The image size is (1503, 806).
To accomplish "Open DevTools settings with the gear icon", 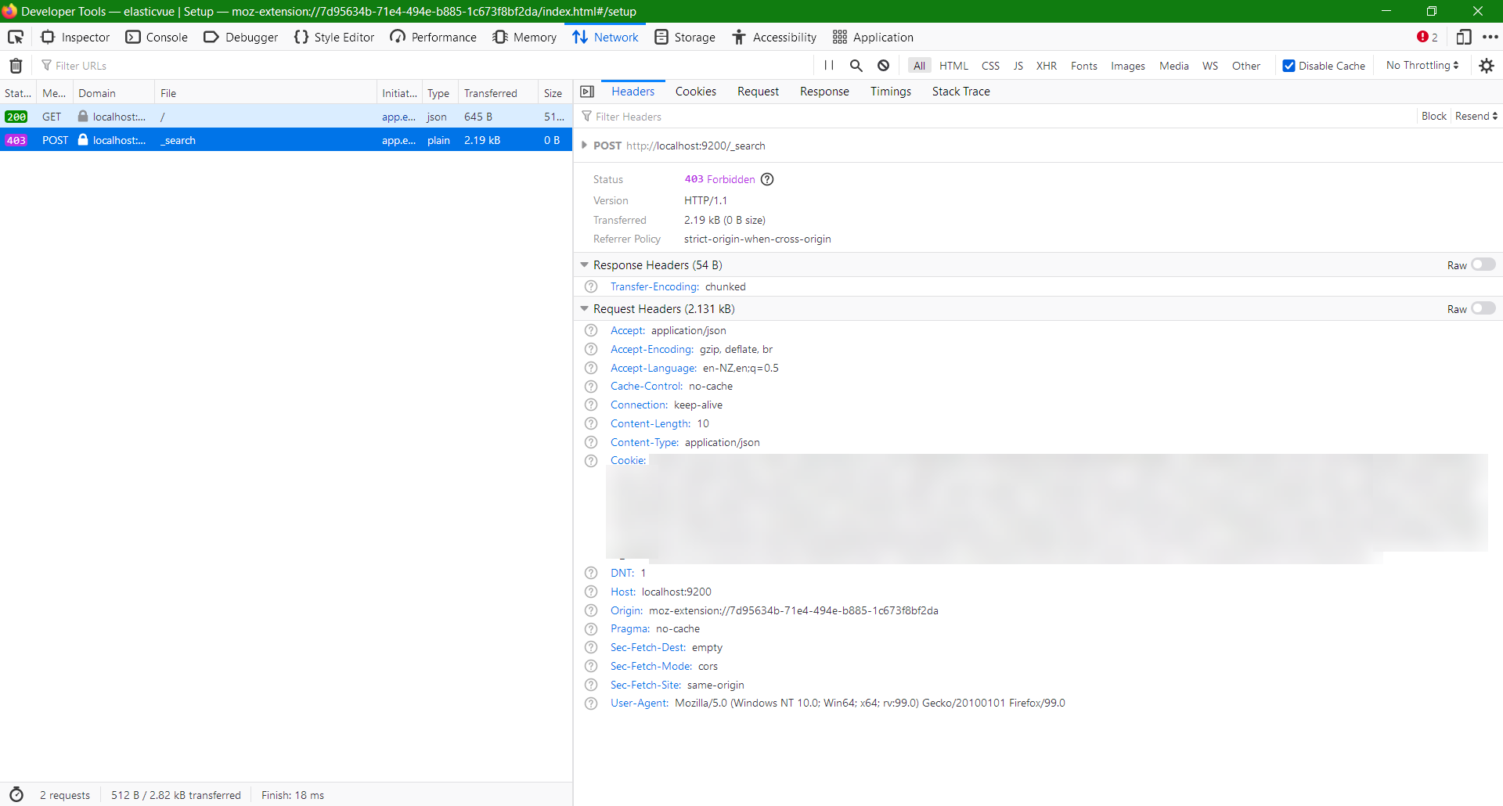I will pyautogui.click(x=1487, y=65).
